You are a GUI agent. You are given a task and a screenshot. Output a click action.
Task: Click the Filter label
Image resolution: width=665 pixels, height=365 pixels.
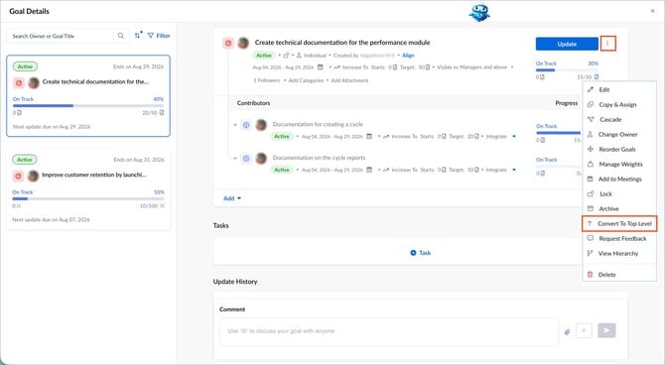[x=163, y=36]
